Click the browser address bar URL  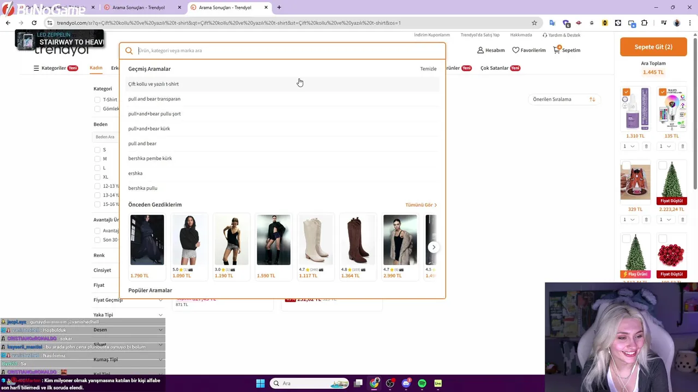pos(229,23)
